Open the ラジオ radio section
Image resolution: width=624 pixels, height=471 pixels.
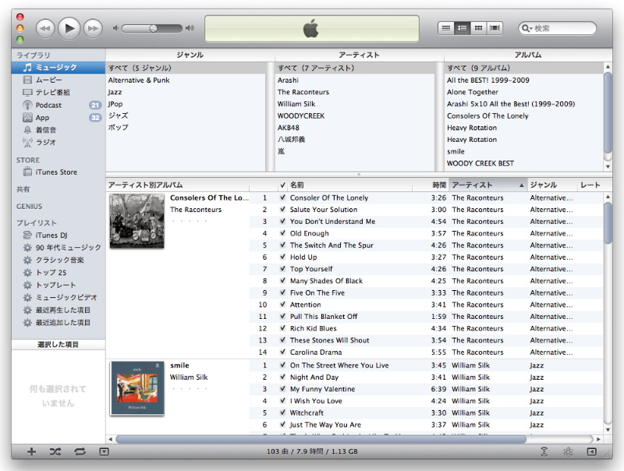click(58, 142)
